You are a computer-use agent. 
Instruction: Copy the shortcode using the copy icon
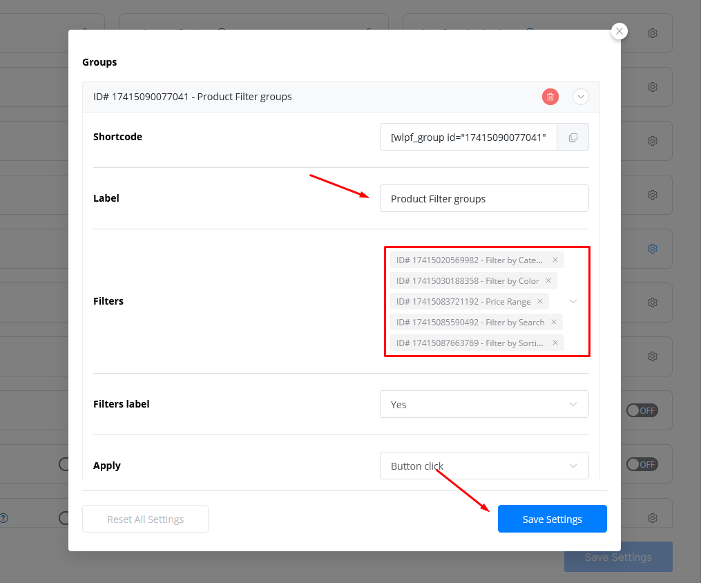tap(573, 137)
